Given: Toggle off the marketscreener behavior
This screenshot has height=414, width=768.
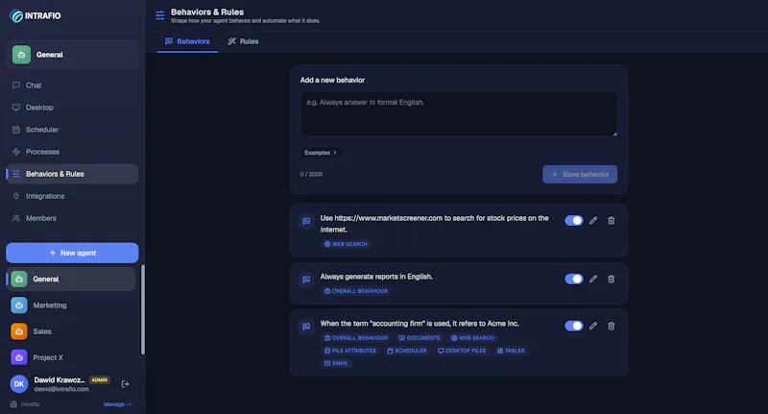Looking at the screenshot, I should [573, 221].
